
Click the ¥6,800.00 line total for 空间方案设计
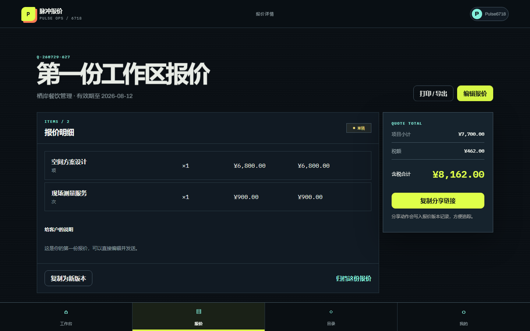314,166
